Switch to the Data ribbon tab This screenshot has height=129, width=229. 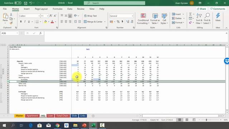pyautogui.click(x=70, y=9)
